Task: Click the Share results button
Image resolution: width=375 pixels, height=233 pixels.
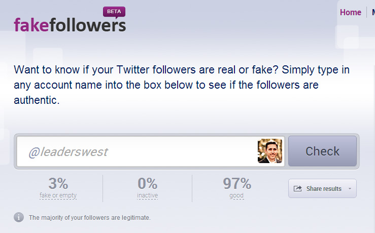Action: click(x=322, y=188)
